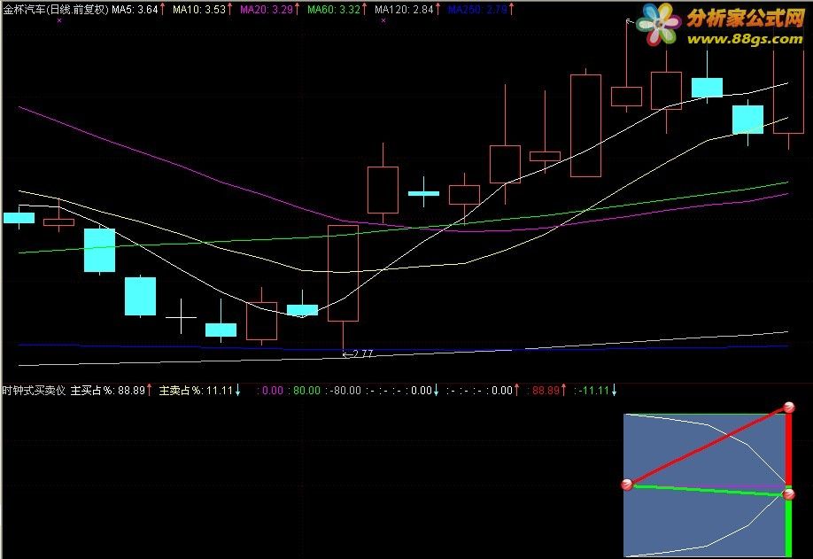The width and height of the screenshot is (813, 559).
Task: Click the 时钟式买卖仪 indicator name
Action: pyautogui.click(x=35, y=391)
